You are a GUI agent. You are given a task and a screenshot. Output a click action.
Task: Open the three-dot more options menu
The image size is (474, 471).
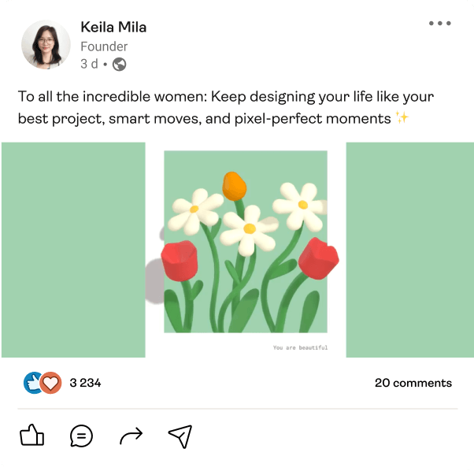click(439, 24)
